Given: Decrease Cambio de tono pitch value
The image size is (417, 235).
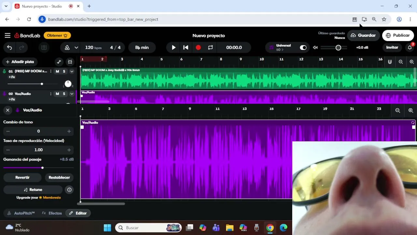Looking at the screenshot, I should pyautogui.click(x=8, y=131).
